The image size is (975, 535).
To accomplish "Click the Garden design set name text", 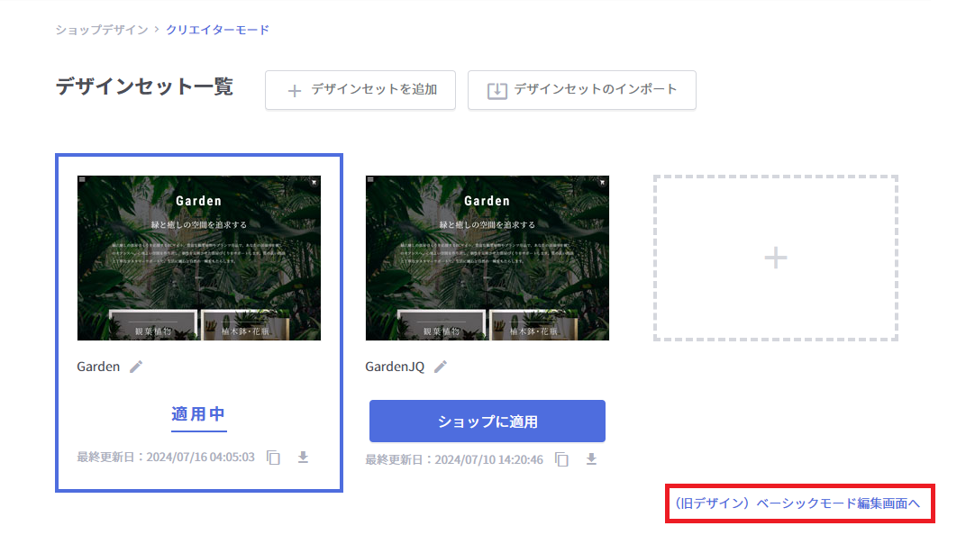I will [x=98, y=367].
